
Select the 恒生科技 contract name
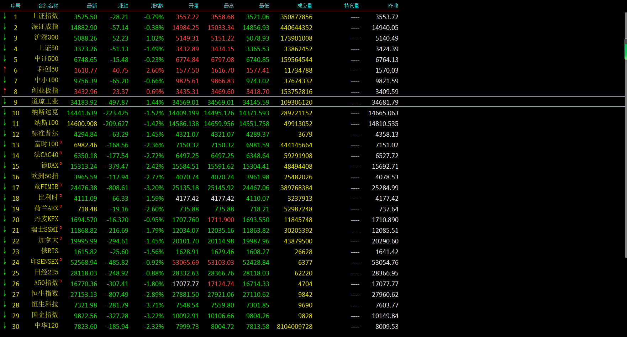point(45,304)
